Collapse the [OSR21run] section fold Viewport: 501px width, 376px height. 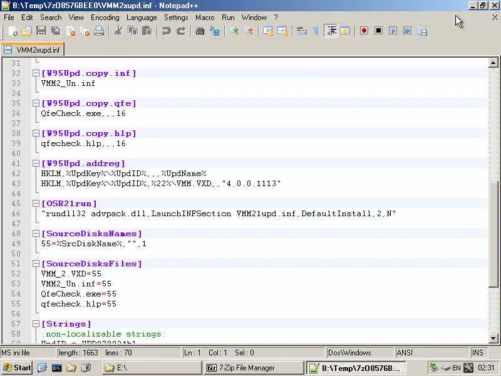tap(36, 203)
